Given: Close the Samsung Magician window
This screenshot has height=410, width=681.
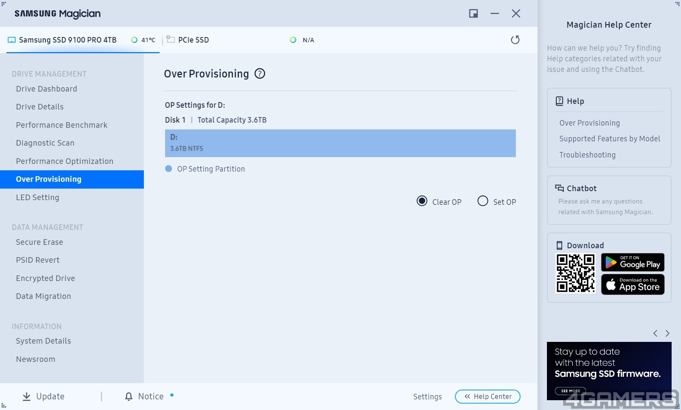Looking at the screenshot, I should (x=516, y=14).
